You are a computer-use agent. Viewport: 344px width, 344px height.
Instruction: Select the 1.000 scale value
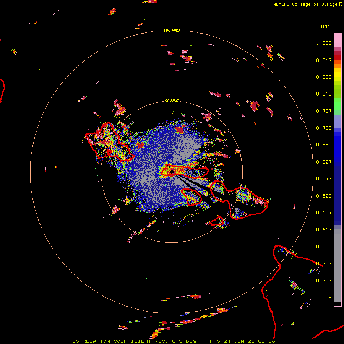pyautogui.click(x=324, y=43)
